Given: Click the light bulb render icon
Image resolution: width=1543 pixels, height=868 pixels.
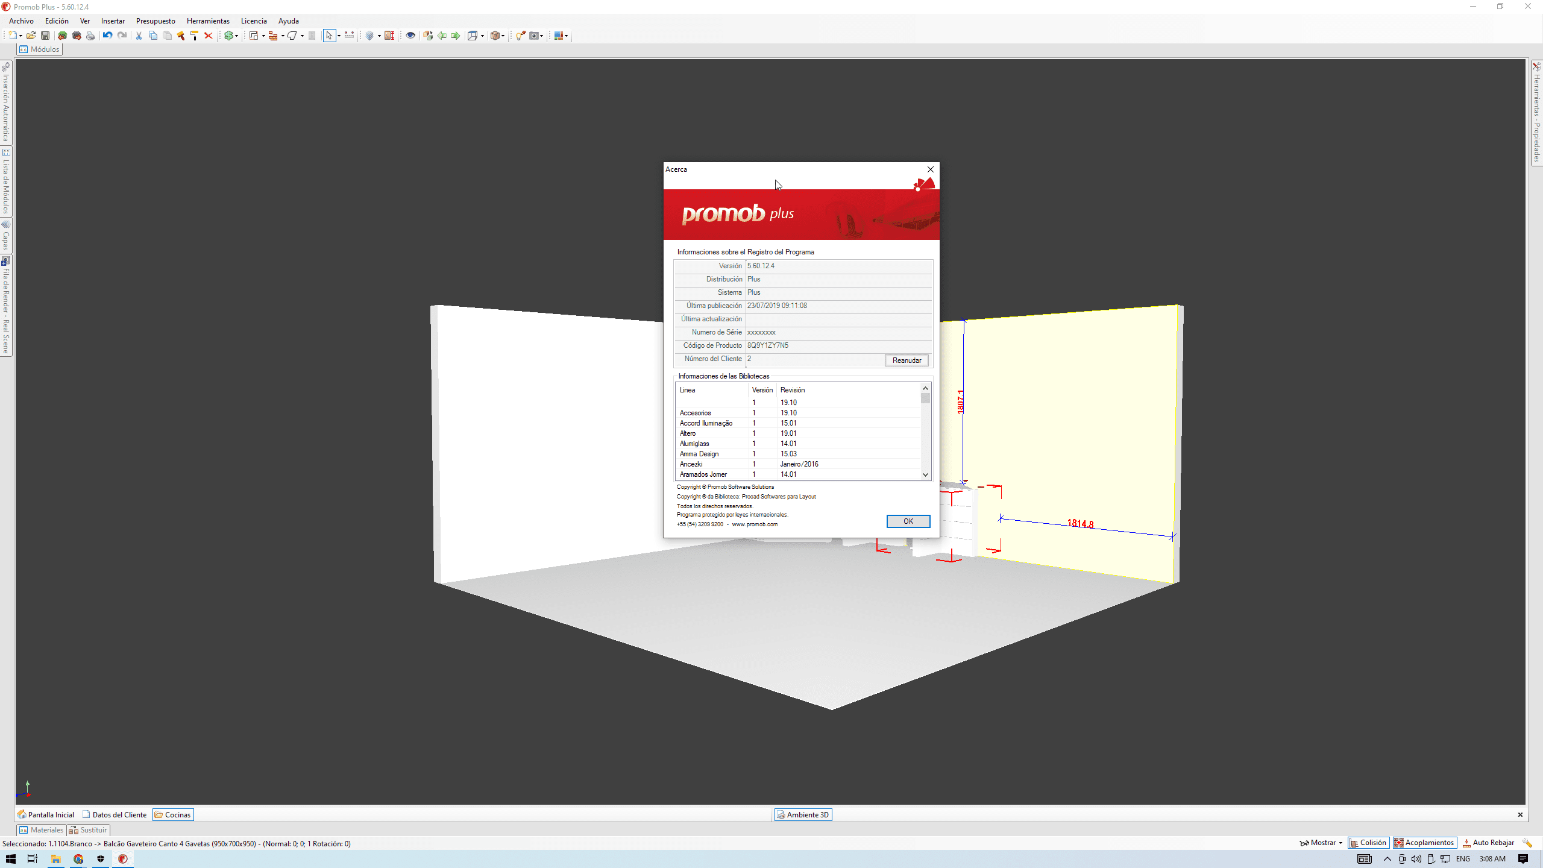Looking at the screenshot, I should click(x=520, y=36).
